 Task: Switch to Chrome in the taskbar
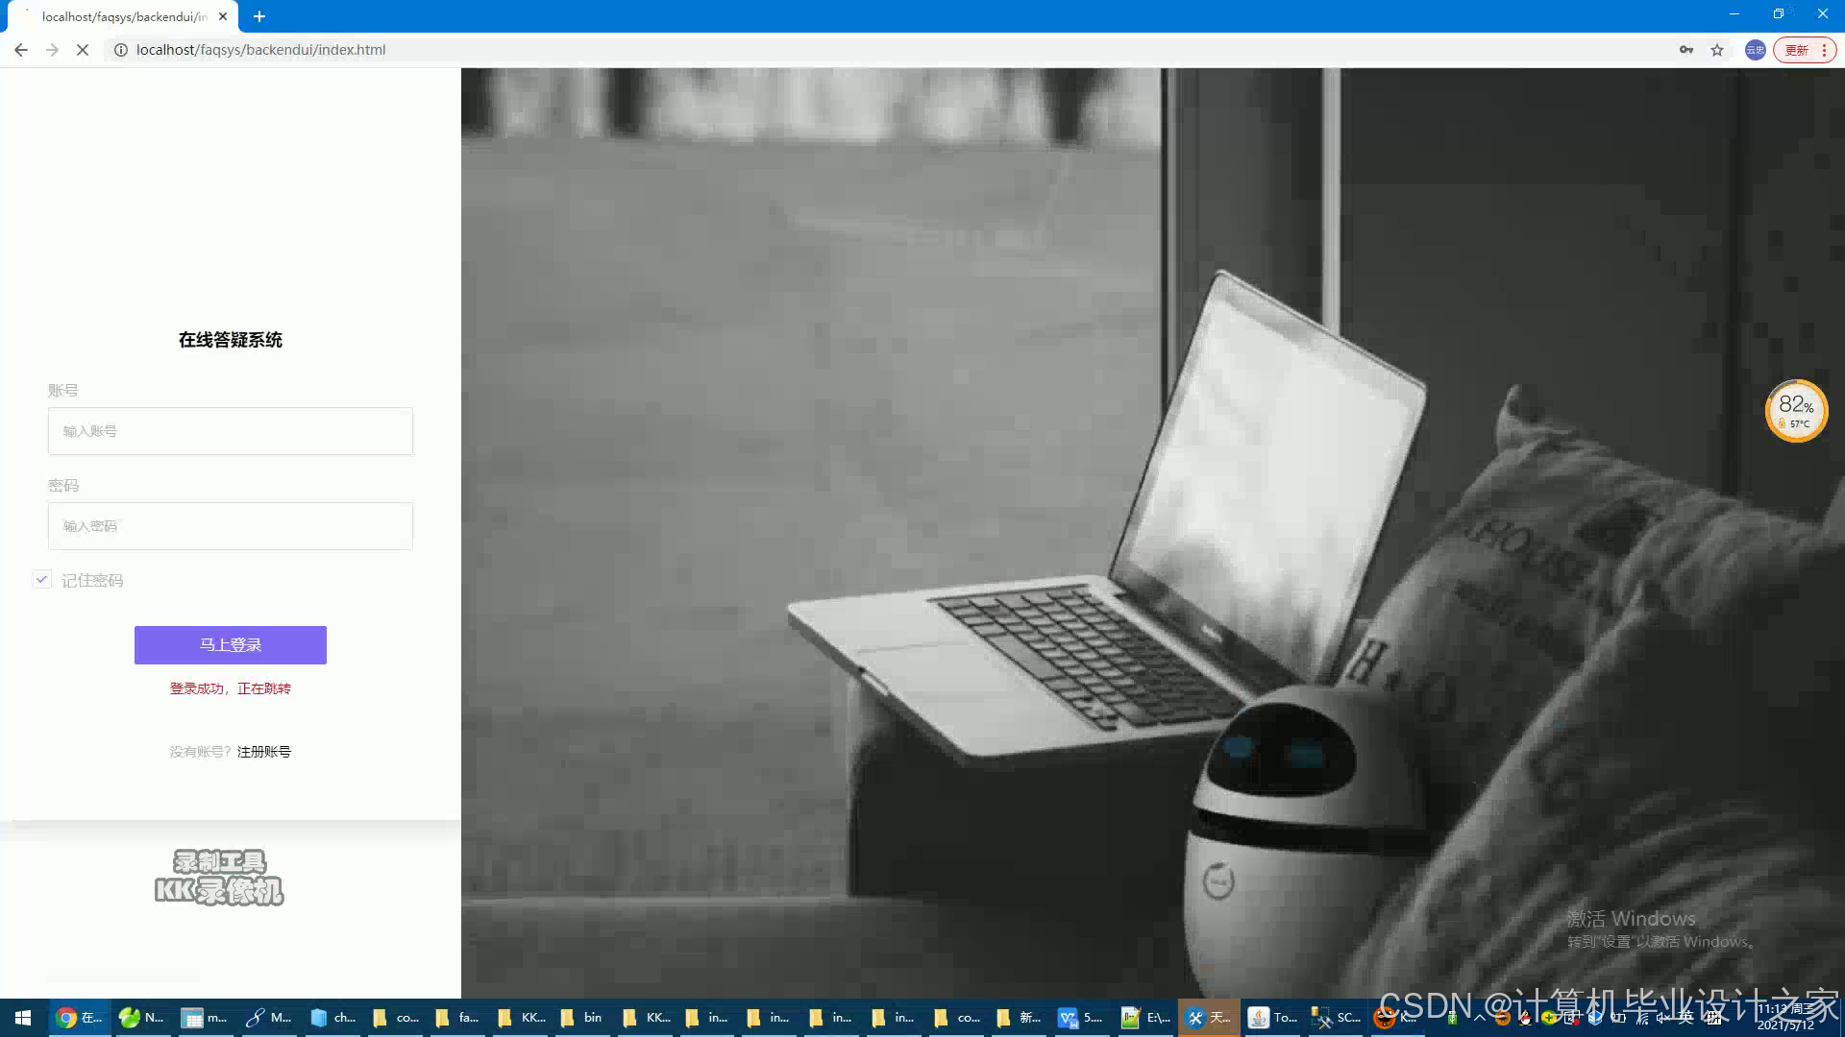[79, 1018]
